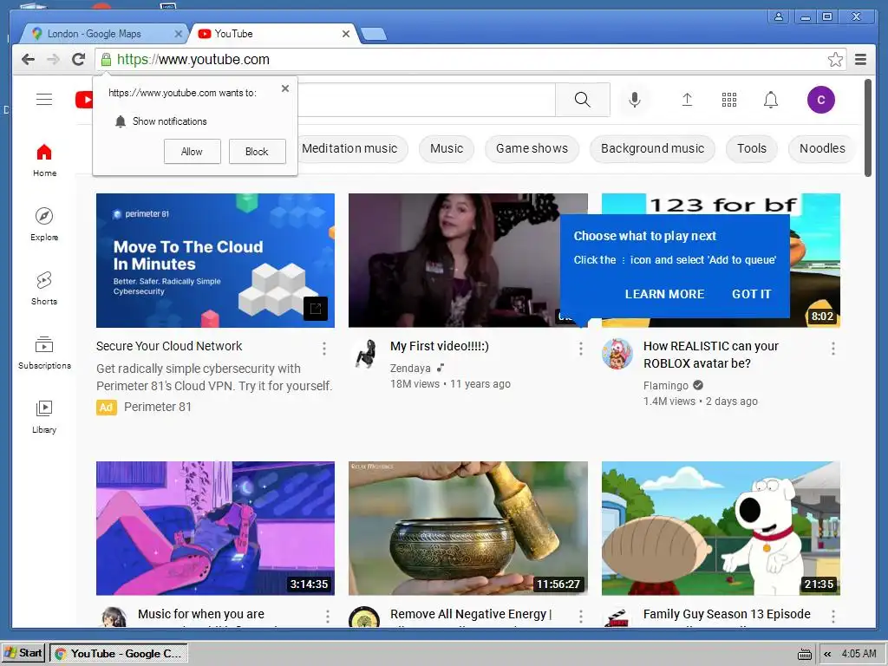The height and width of the screenshot is (666, 888).
Task: Click LEARN MORE in the queue tooltip
Action: tap(664, 294)
